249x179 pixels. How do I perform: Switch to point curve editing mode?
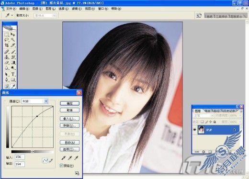pos(45,160)
